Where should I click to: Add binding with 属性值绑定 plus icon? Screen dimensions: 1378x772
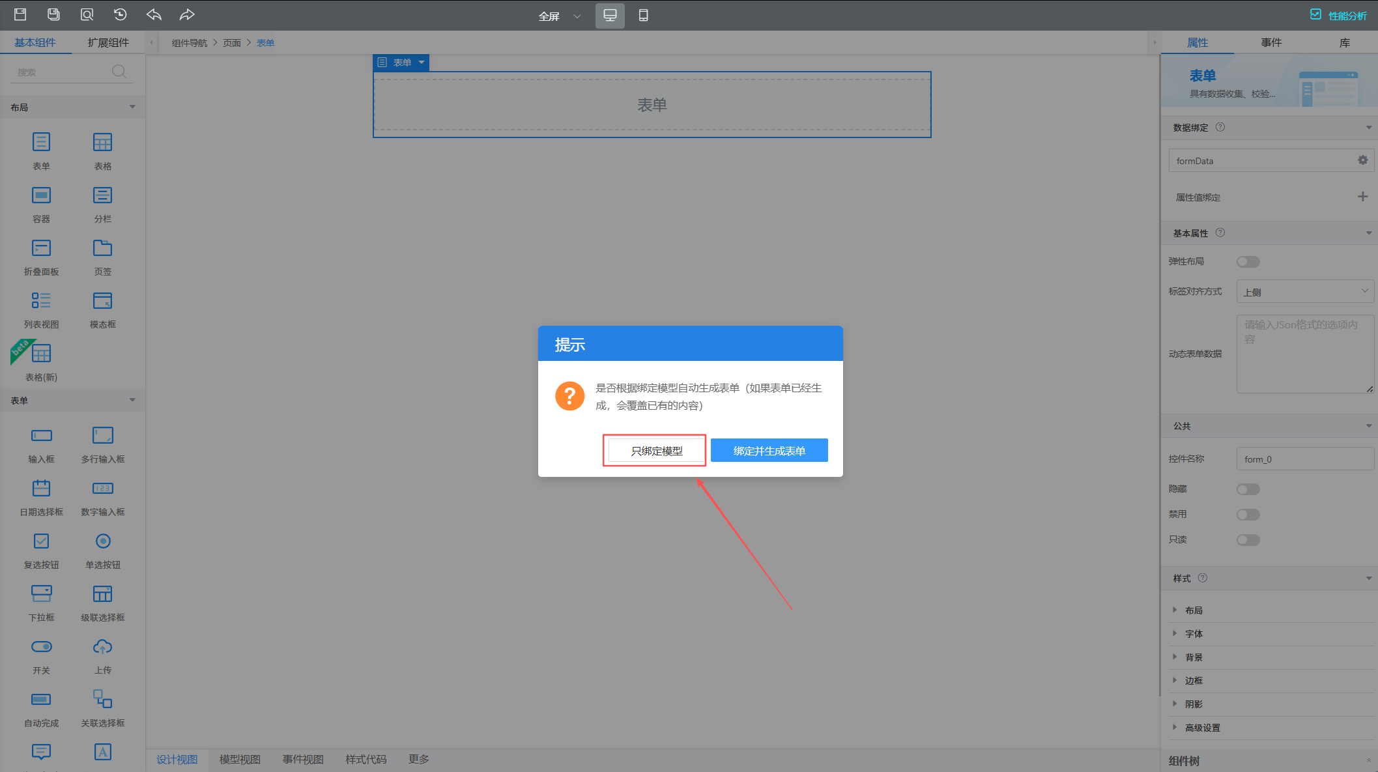tap(1362, 197)
